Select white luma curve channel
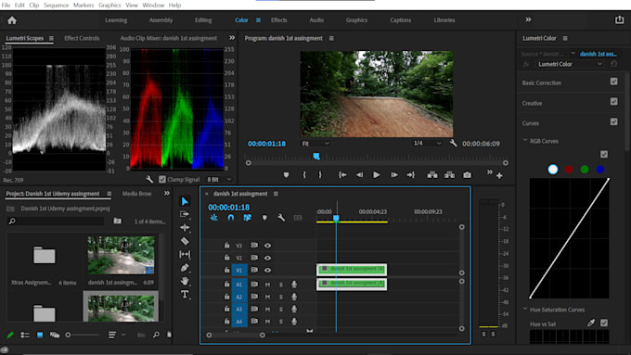Viewport: 631px width, 355px height. (x=553, y=170)
